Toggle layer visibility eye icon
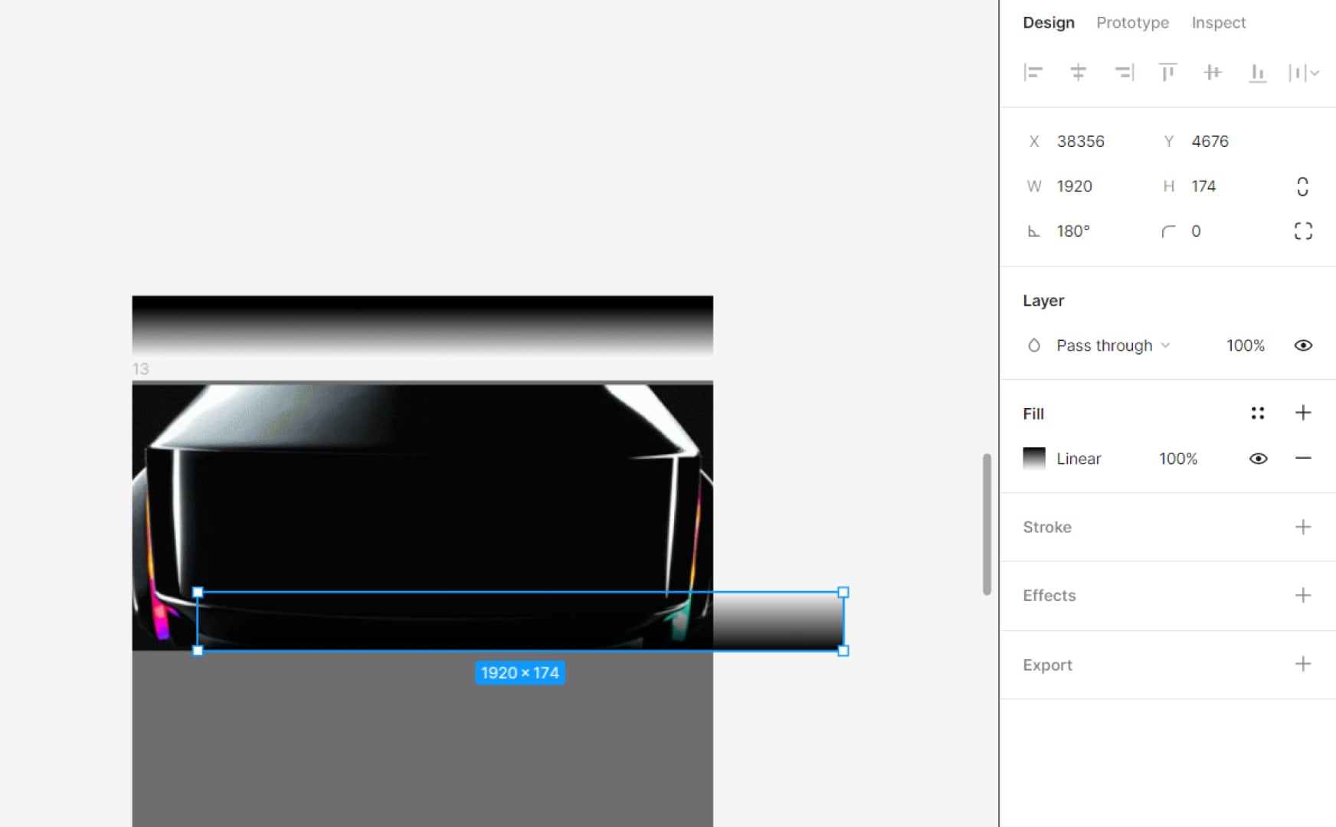This screenshot has width=1336, height=827. (1303, 345)
